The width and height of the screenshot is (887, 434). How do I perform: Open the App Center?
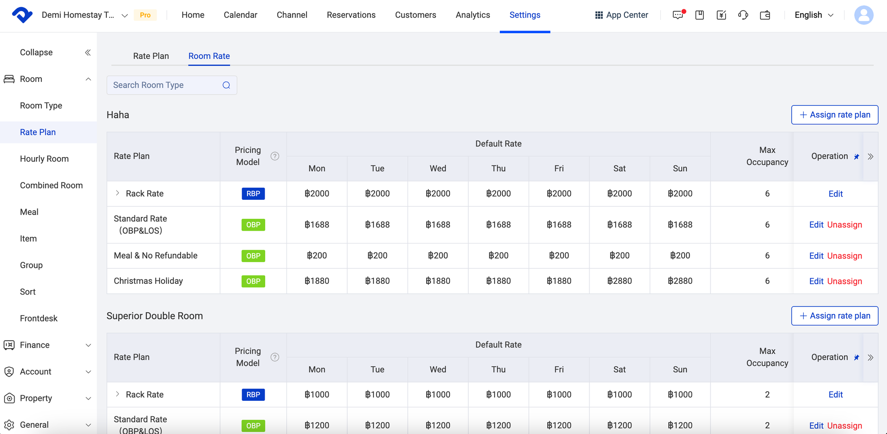621,15
